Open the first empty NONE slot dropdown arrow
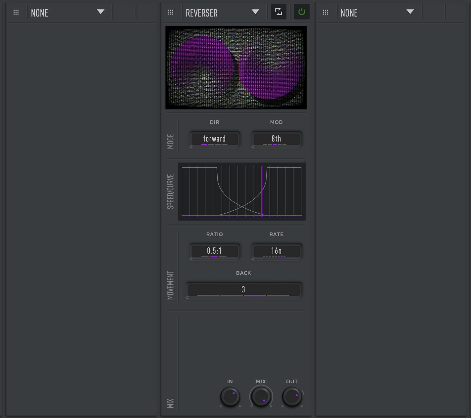Screen dimensions: 471x418 tap(101, 12)
